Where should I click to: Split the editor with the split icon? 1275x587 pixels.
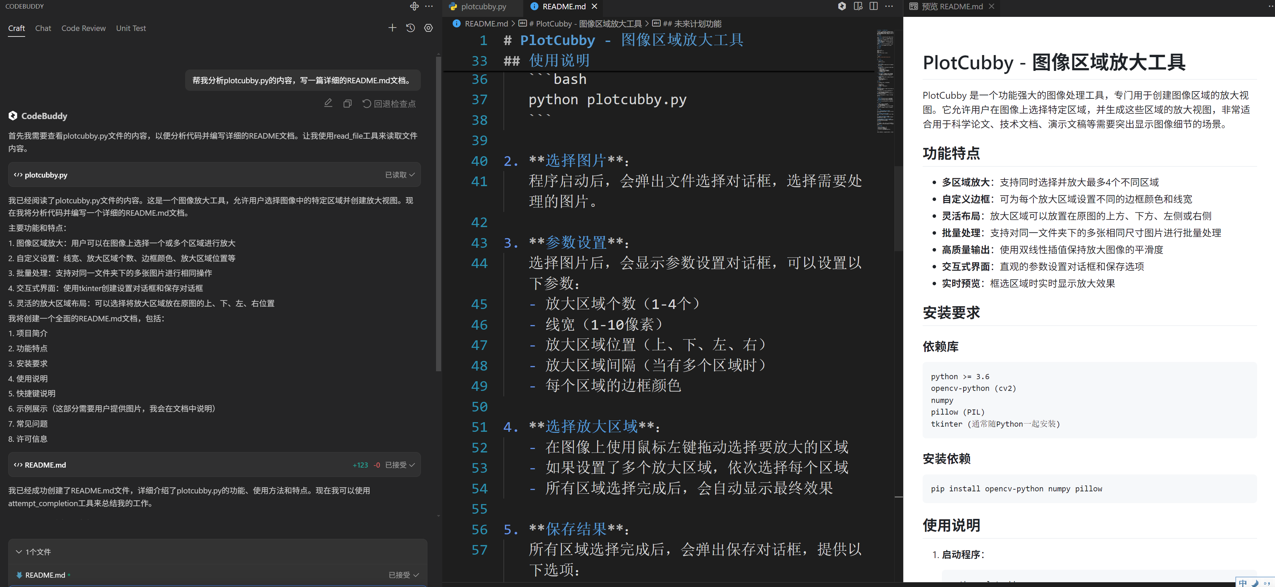click(874, 7)
